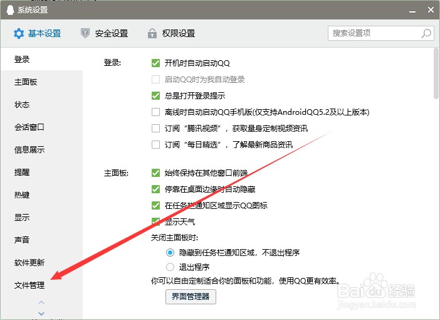The width and height of the screenshot is (440, 320).
Task: Select 状态 in the sidebar
Action: tap(42, 105)
